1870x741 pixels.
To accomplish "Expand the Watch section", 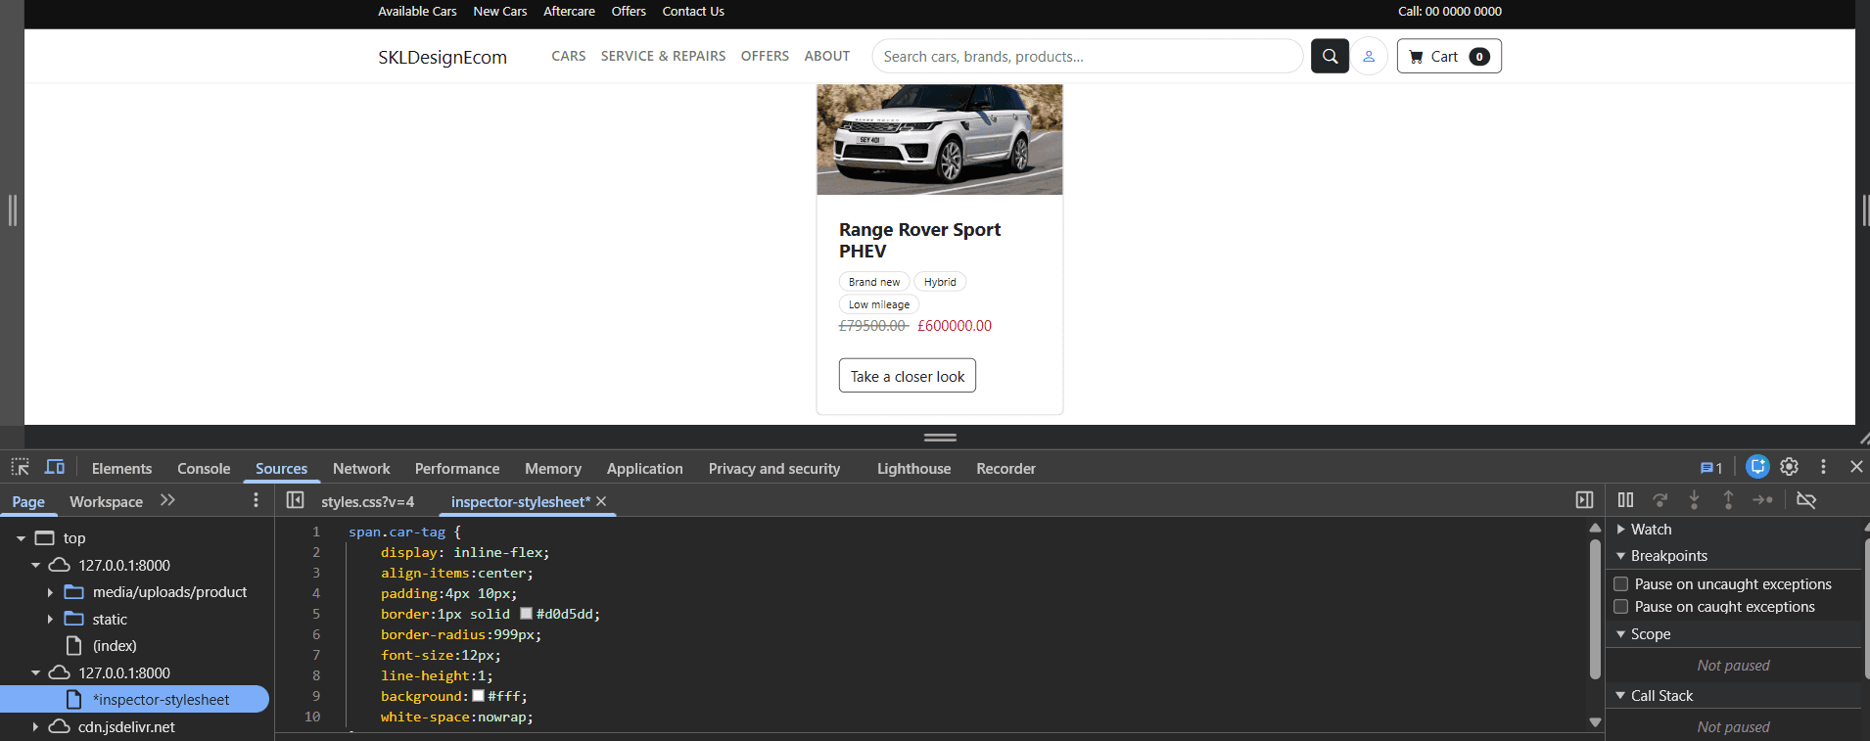I will (x=1621, y=529).
